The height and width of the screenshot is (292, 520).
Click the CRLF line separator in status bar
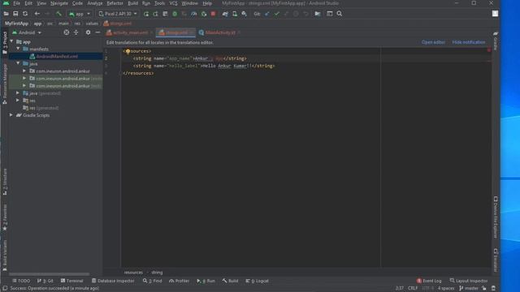point(413,289)
